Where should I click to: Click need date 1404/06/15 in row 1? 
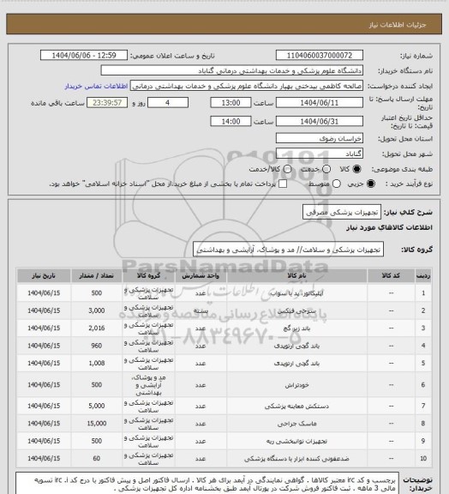coord(44,293)
